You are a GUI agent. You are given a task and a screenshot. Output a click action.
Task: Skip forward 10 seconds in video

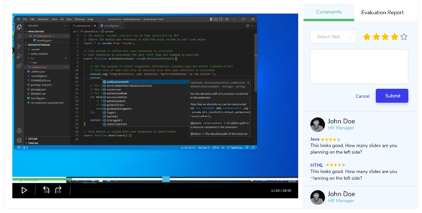(x=59, y=190)
